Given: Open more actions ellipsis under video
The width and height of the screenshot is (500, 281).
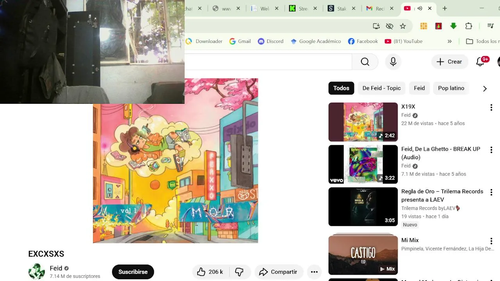Looking at the screenshot, I should (x=314, y=272).
